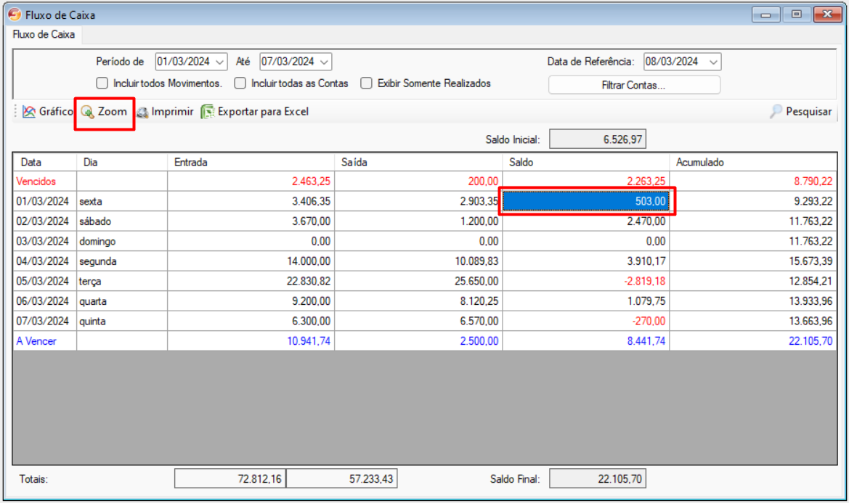Screen dimensions: 849x503
Task: Enable Incluir todos Movimentos checkbox
Action: [x=102, y=83]
